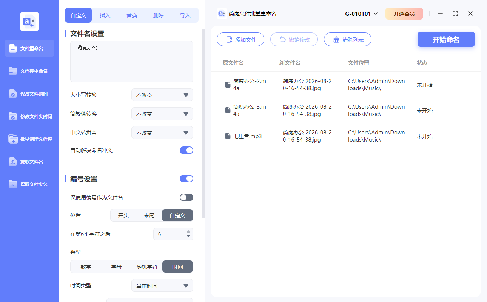
Task: Click file icon beside 简鹿办公-3.m4a
Action: point(228,110)
